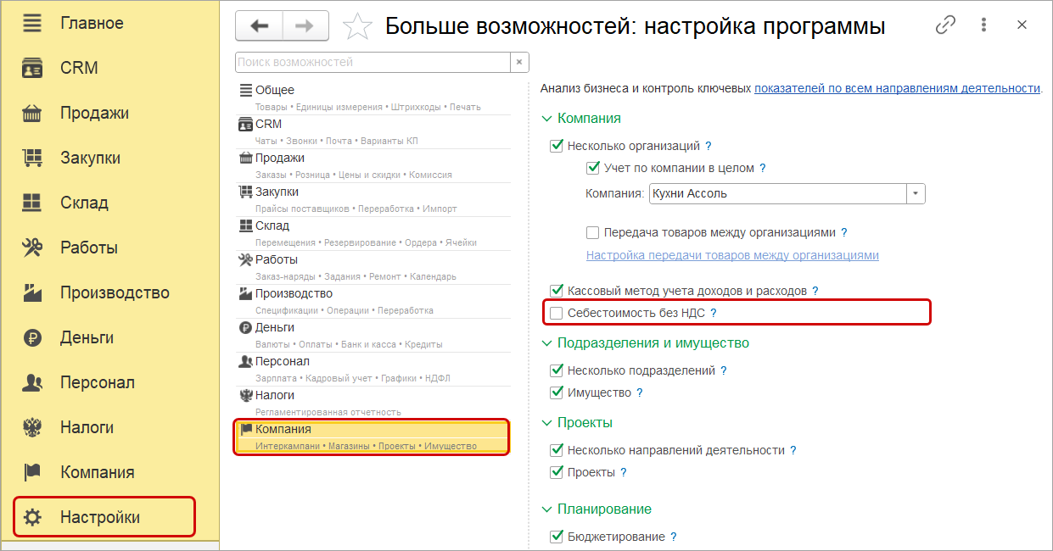
Task: Open link показателей по всем направлениям деятельности
Action: click(898, 88)
